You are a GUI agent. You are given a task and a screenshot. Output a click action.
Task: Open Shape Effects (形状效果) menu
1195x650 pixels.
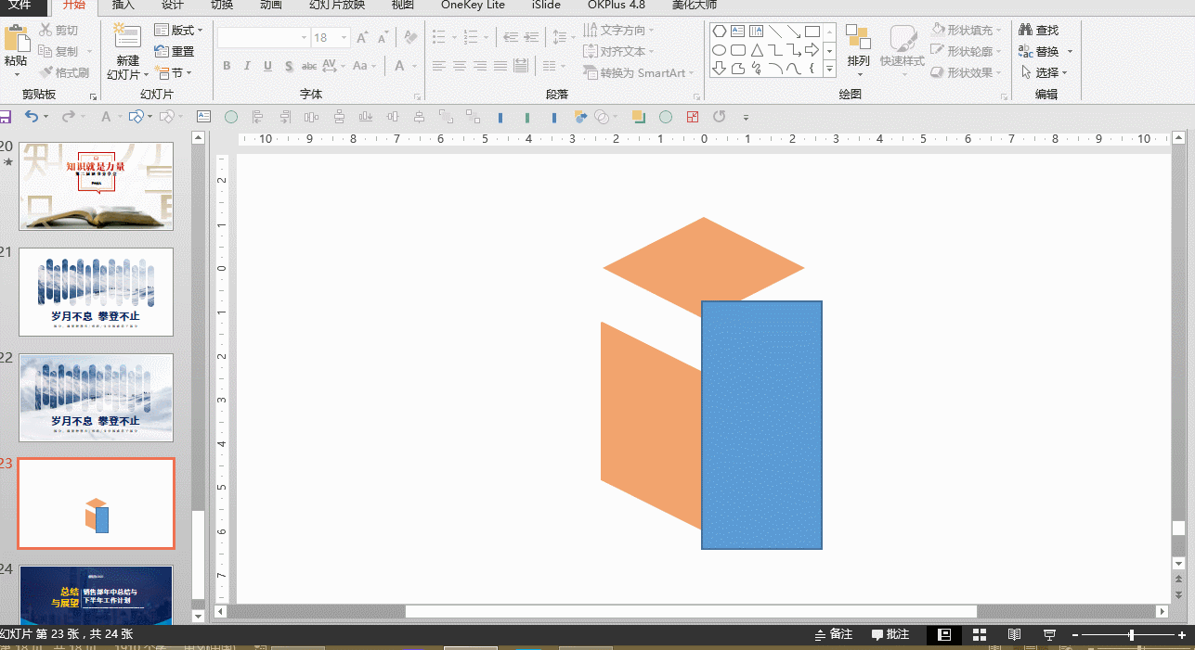click(967, 72)
